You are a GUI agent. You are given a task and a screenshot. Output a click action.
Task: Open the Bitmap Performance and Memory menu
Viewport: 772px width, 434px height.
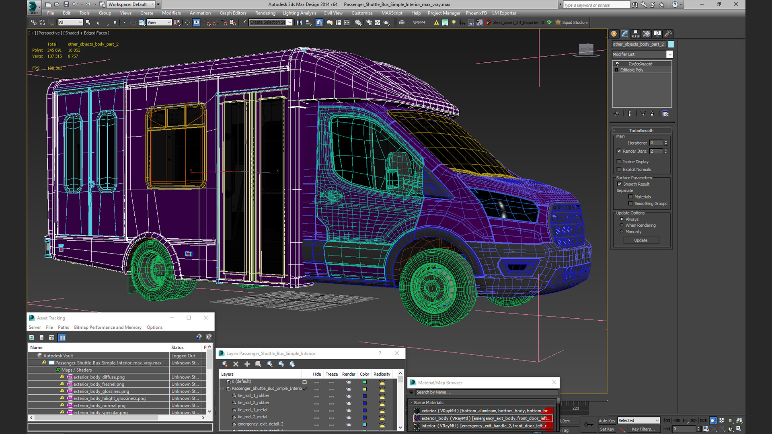(108, 328)
